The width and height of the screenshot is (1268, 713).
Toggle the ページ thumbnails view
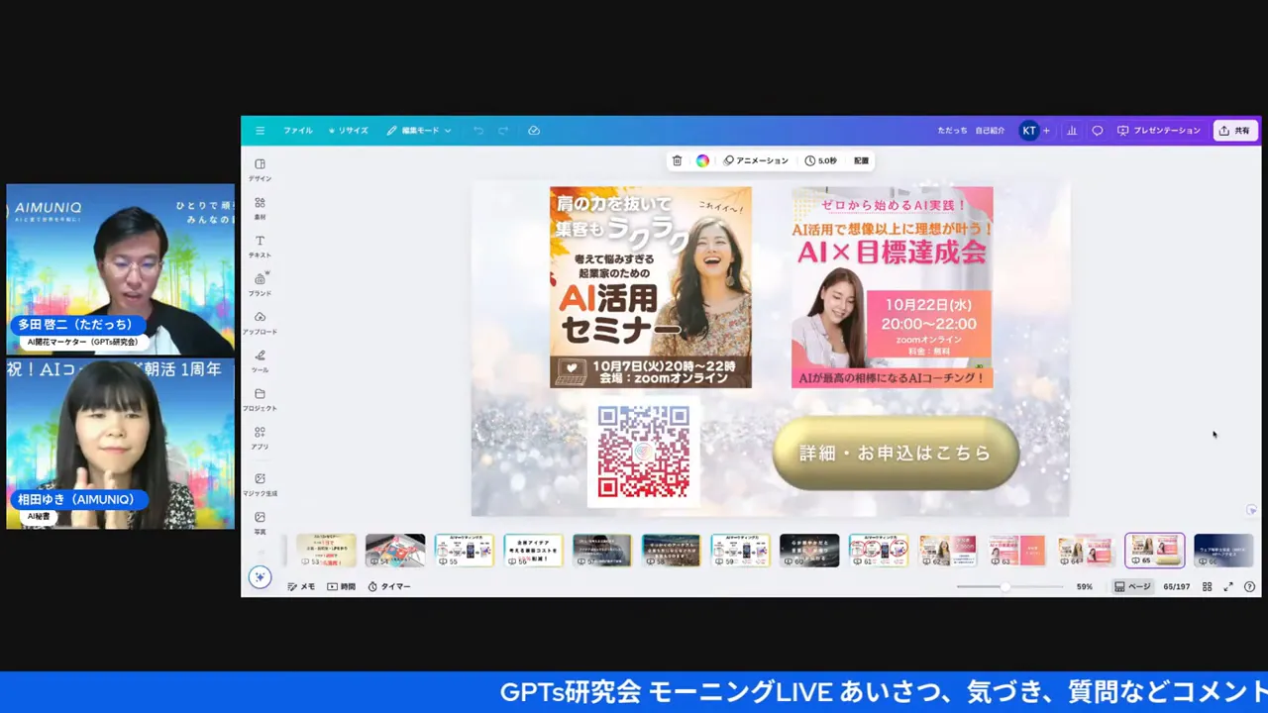(1133, 586)
